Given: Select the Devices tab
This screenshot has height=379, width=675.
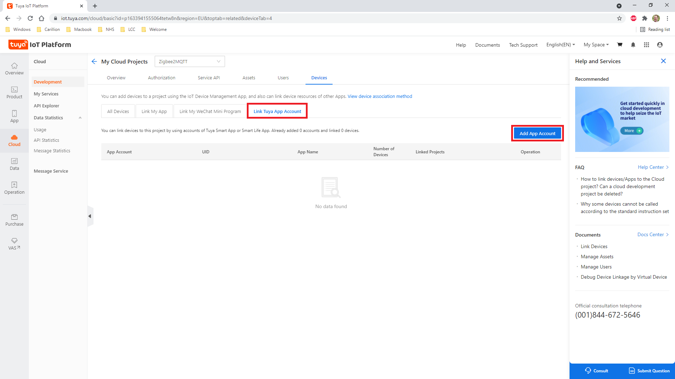Looking at the screenshot, I should [319, 78].
